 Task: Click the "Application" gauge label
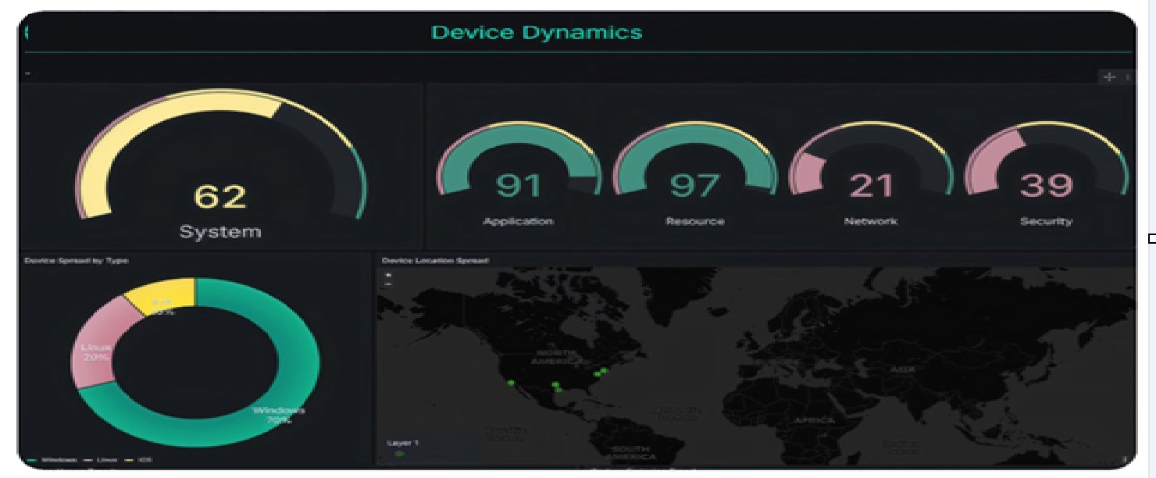click(x=518, y=221)
